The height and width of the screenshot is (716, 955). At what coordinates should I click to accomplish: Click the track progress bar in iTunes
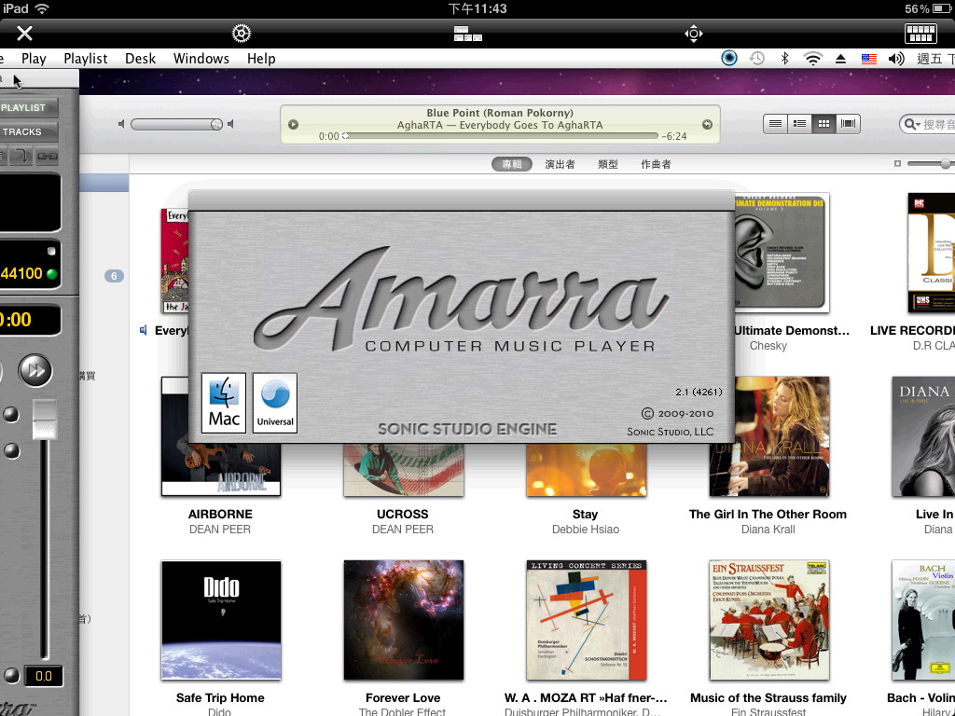(500, 136)
